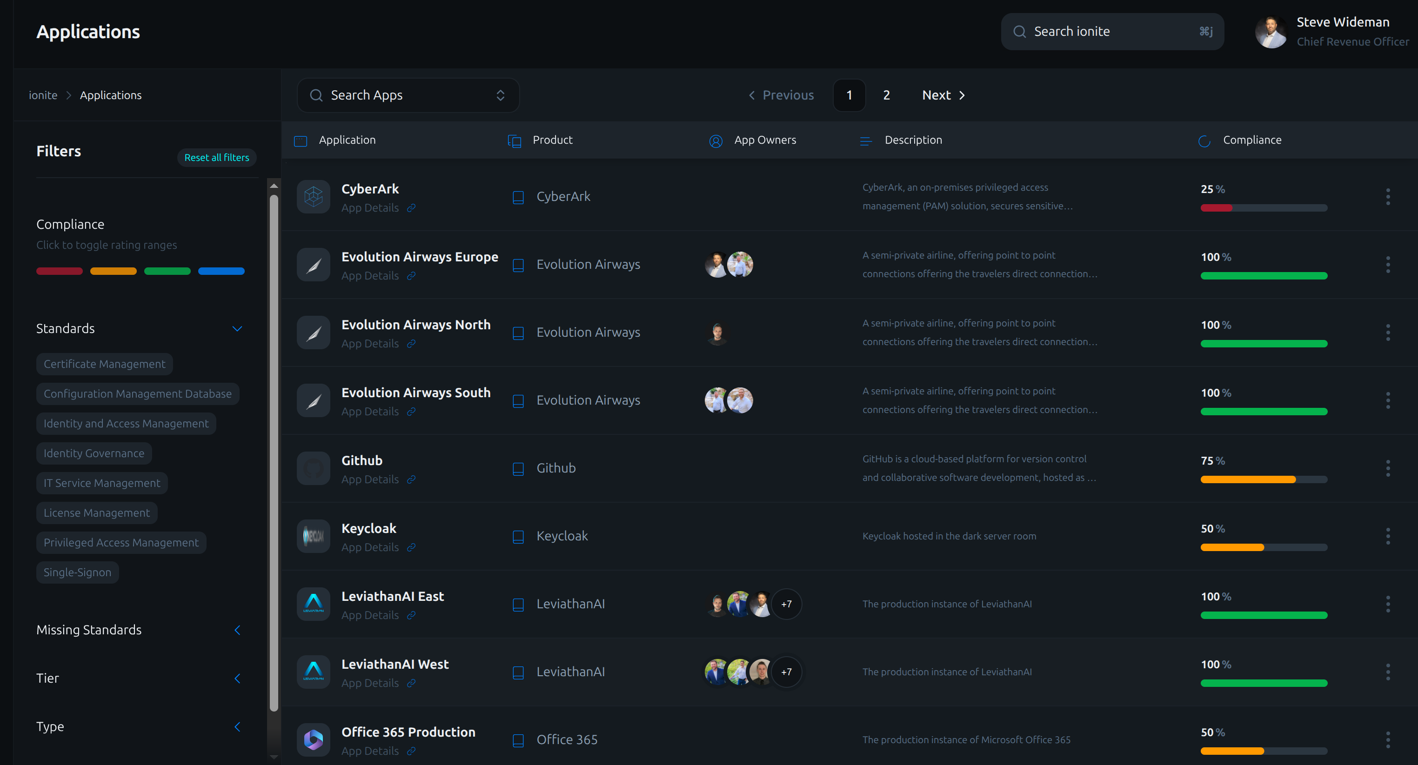Click the Evolution Airways North plane icon
The width and height of the screenshot is (1418, 765).
coord(313,333)
